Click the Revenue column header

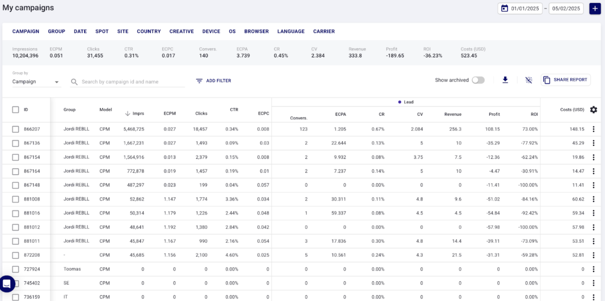pyautogui.click(x=453, y=114)
